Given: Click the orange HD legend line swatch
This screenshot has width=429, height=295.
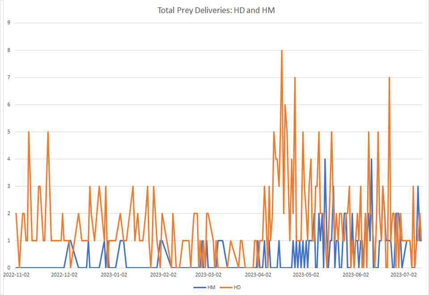Looking at the screenshot, I should (227, 287).
